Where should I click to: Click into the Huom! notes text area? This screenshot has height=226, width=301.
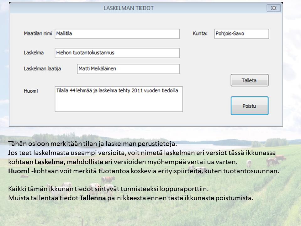(x=119, y=99)
